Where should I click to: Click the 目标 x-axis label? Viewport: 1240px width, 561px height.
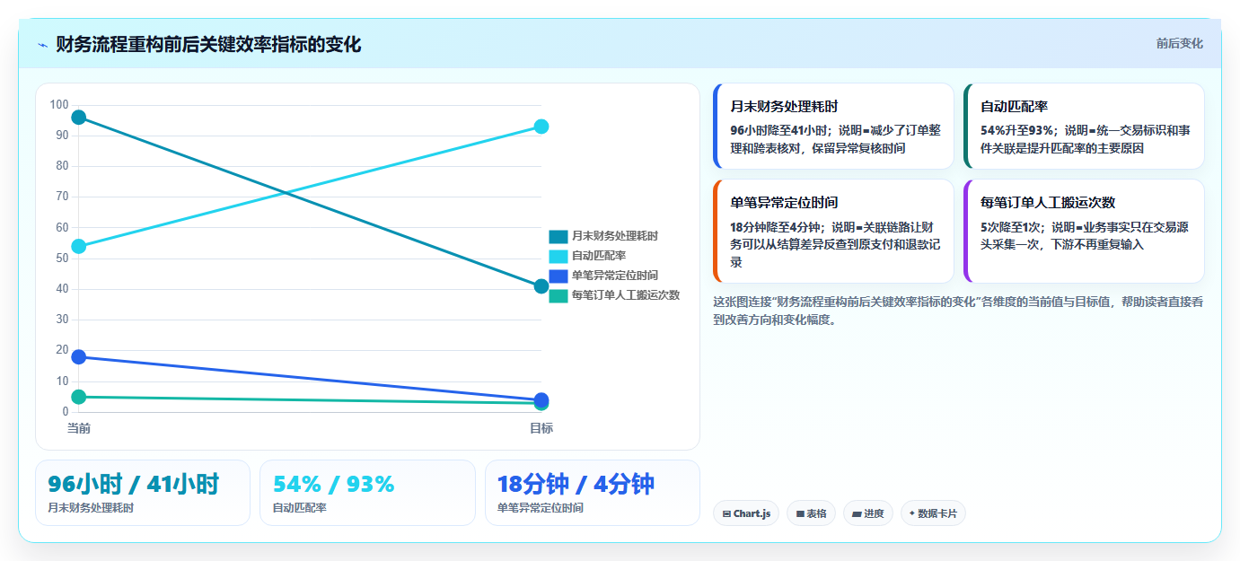tap(541, 428)
